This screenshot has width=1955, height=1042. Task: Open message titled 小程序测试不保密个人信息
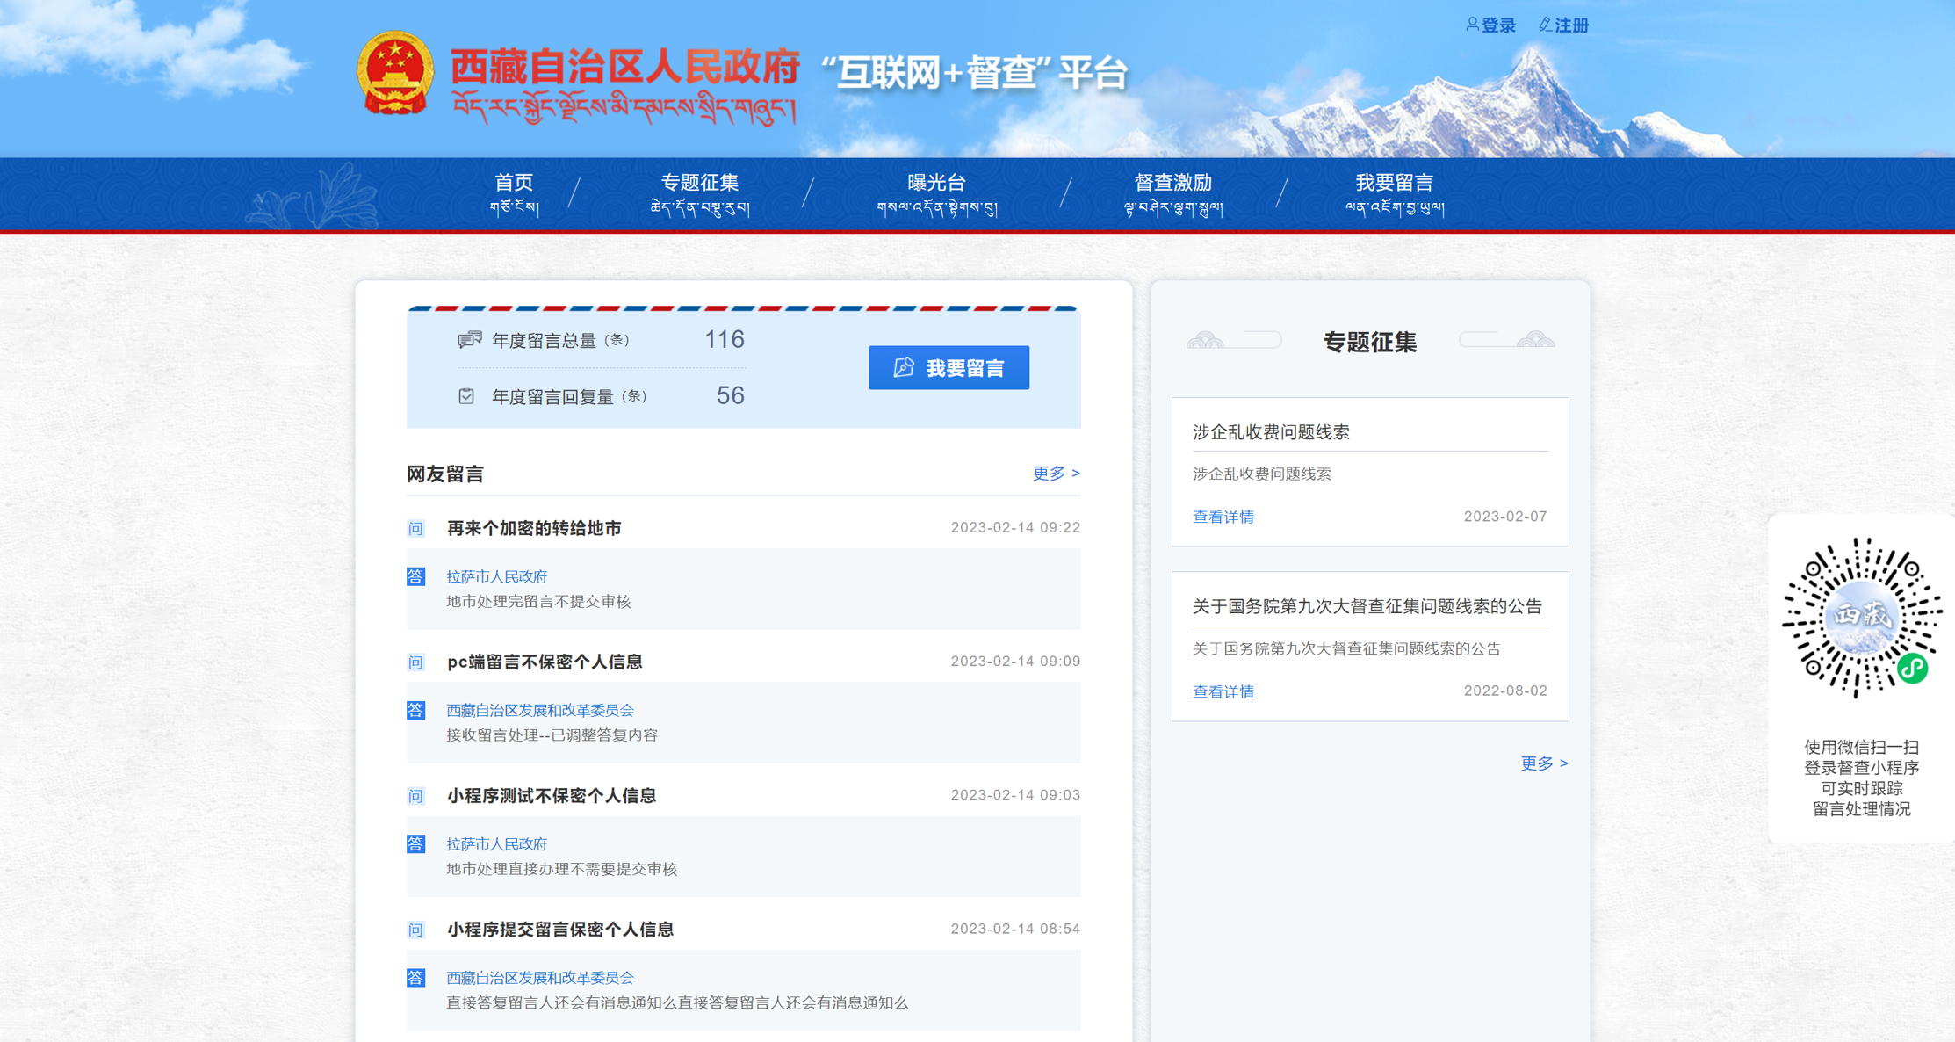click(x=551, y=795)
